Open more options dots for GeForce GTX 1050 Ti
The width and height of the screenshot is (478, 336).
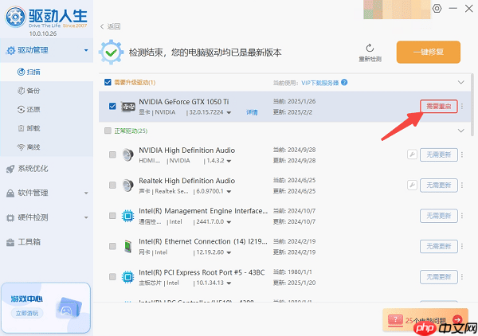coord(462,107)
